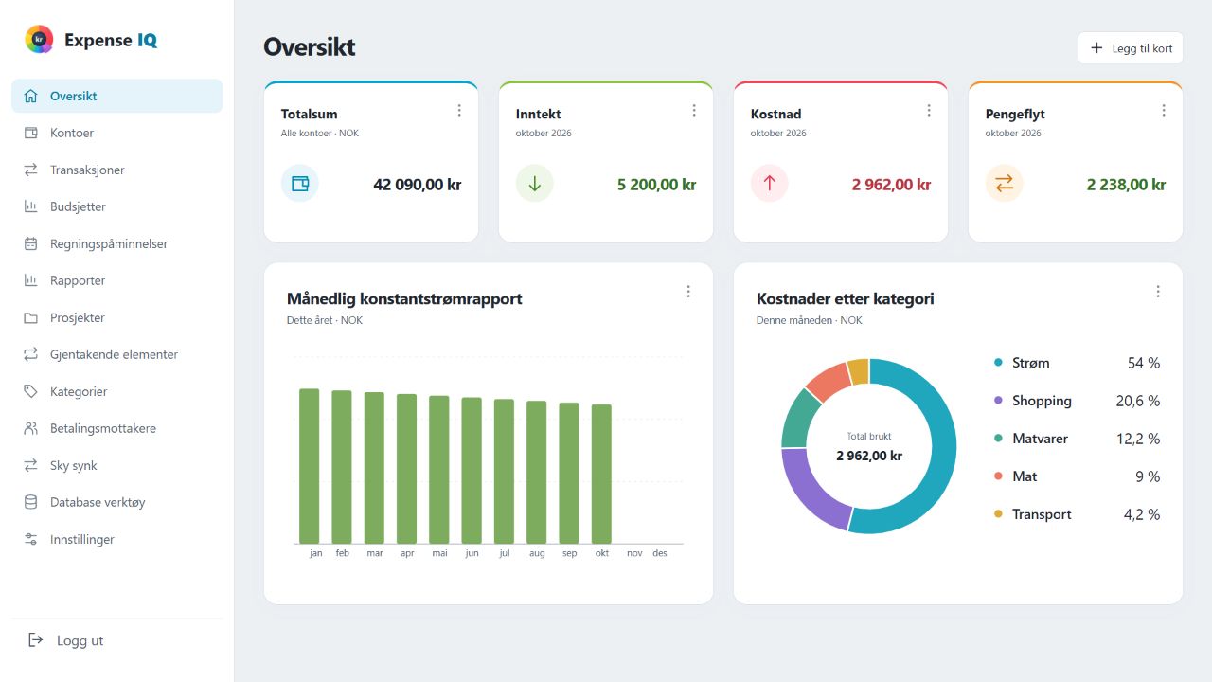Screen dimensions: 1212x682
Task: Click Logg ut at the sidebar bottom
Action: pos(117,640)
